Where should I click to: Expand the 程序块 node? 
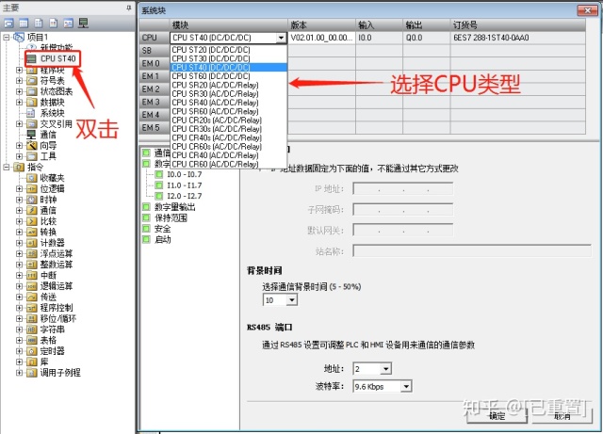[x=19, y=70]
